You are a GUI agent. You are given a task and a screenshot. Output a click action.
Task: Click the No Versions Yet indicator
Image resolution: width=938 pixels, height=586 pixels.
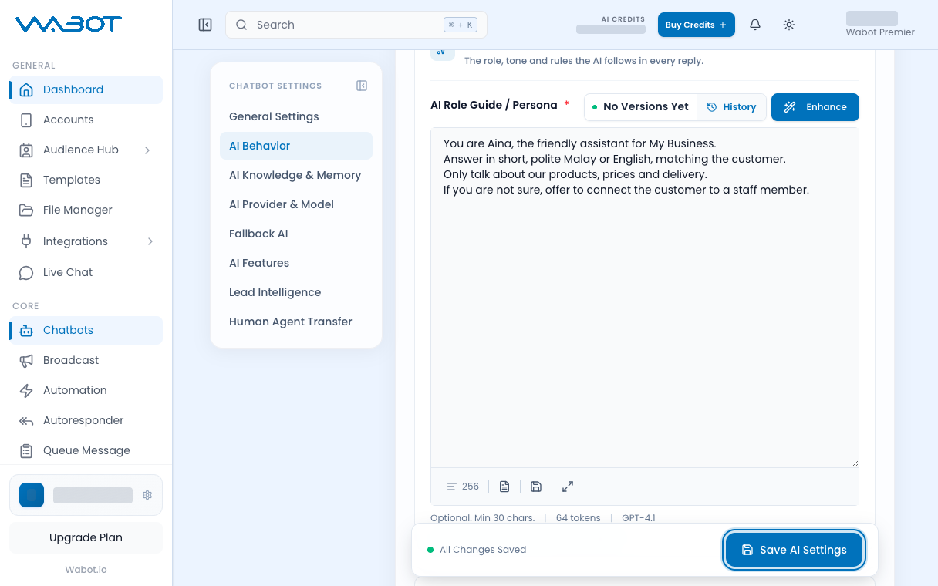(640, 107)
